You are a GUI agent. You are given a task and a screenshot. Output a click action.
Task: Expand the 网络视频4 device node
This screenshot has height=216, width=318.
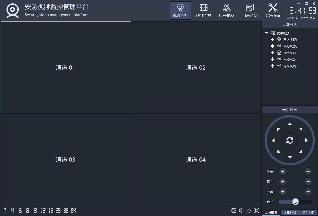click(x=272, y=59)
